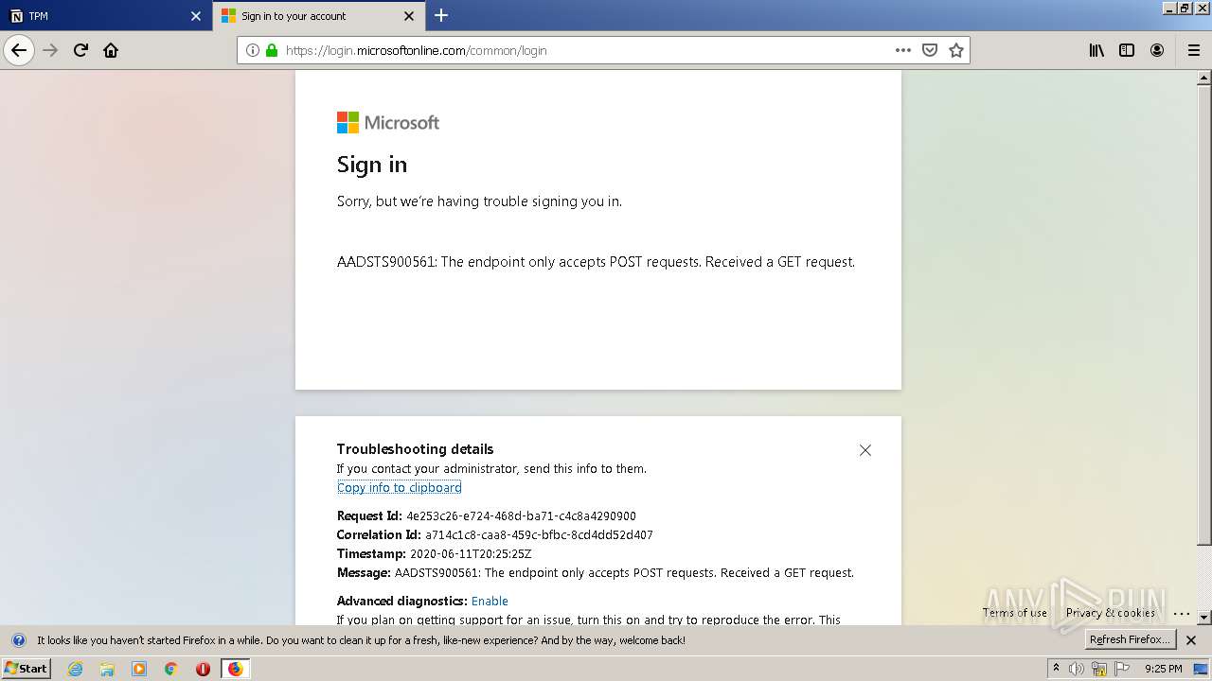The height and width of the screenshot is (681, 1212).
Task: Open a new tab
Action: 441,15
